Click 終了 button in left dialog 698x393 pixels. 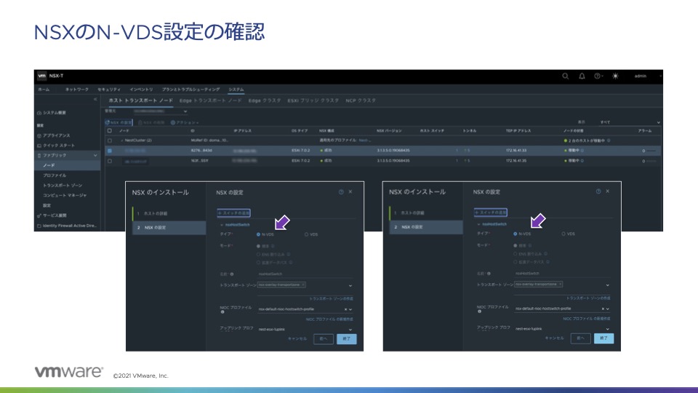346,338
